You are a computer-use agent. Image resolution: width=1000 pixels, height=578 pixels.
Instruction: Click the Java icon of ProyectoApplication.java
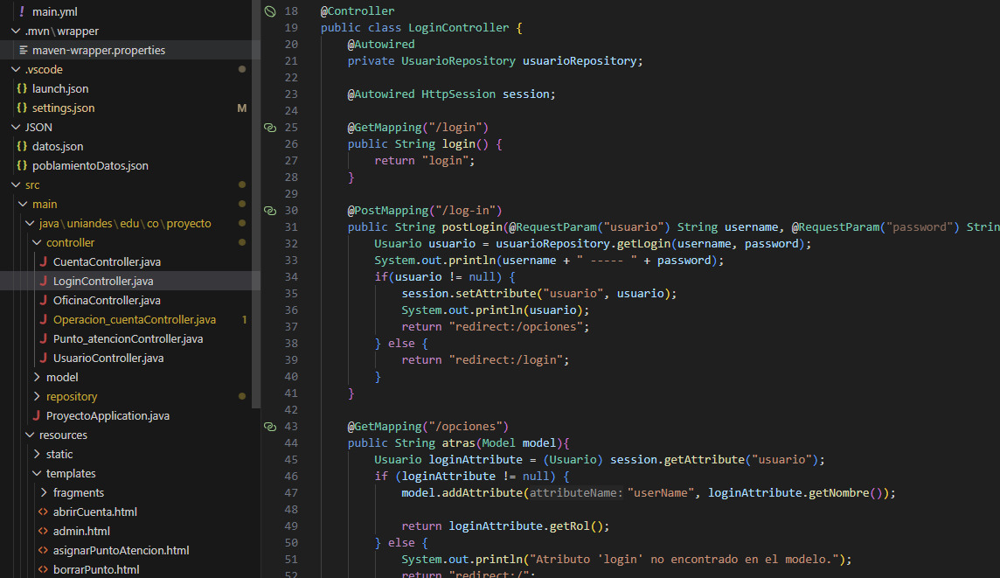pos(37,415)
